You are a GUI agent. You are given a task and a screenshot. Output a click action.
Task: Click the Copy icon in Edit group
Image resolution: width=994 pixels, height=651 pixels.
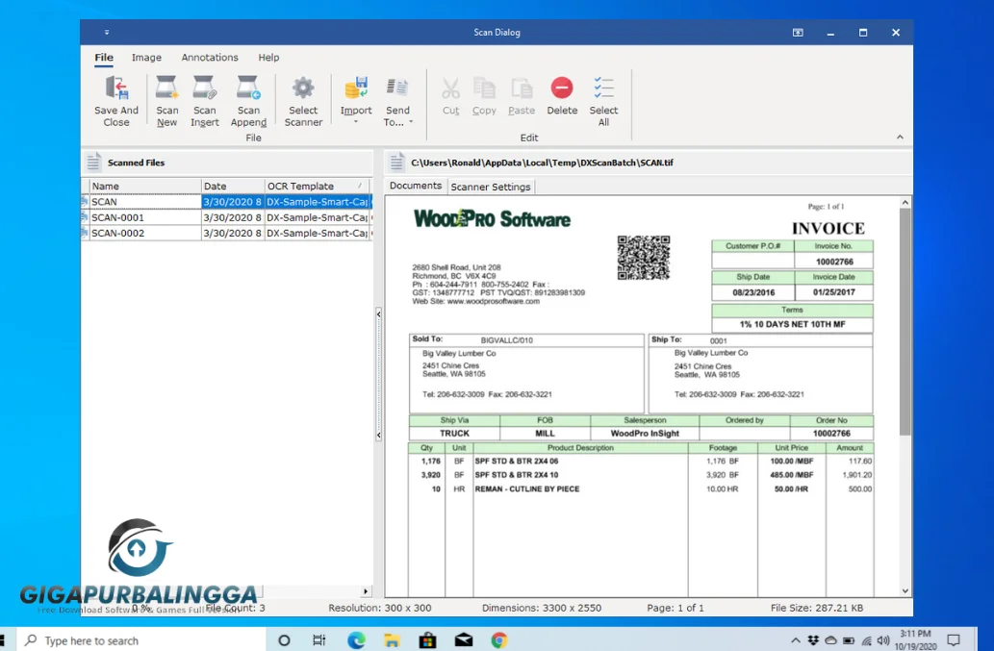tap(484, 88)
